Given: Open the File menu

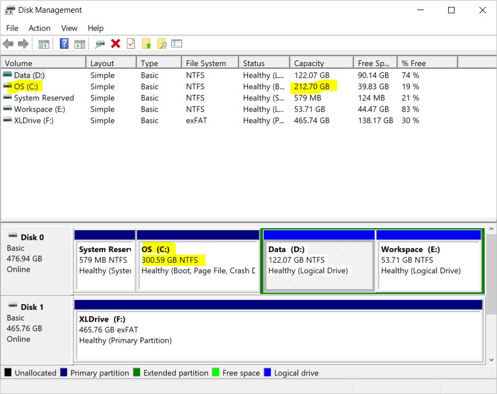Looking at the screenshot, I should 12,28.
